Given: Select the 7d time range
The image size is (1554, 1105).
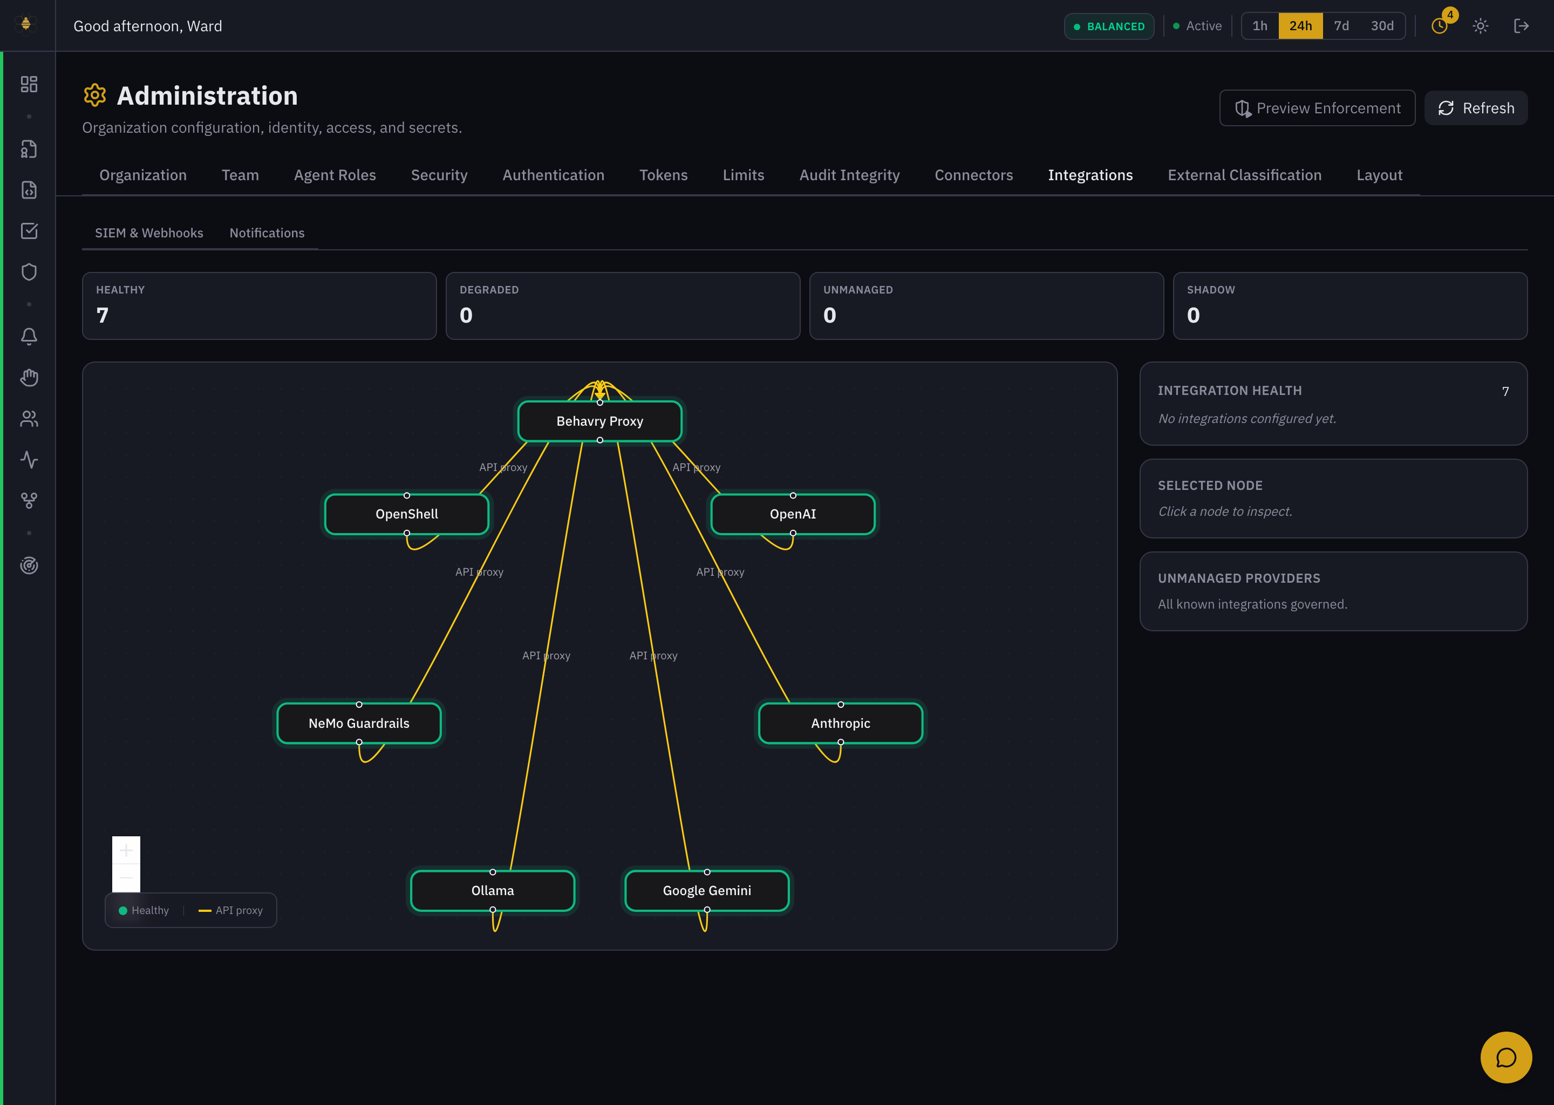Looking at the screenshot, I should click(x=1341, y=26).
